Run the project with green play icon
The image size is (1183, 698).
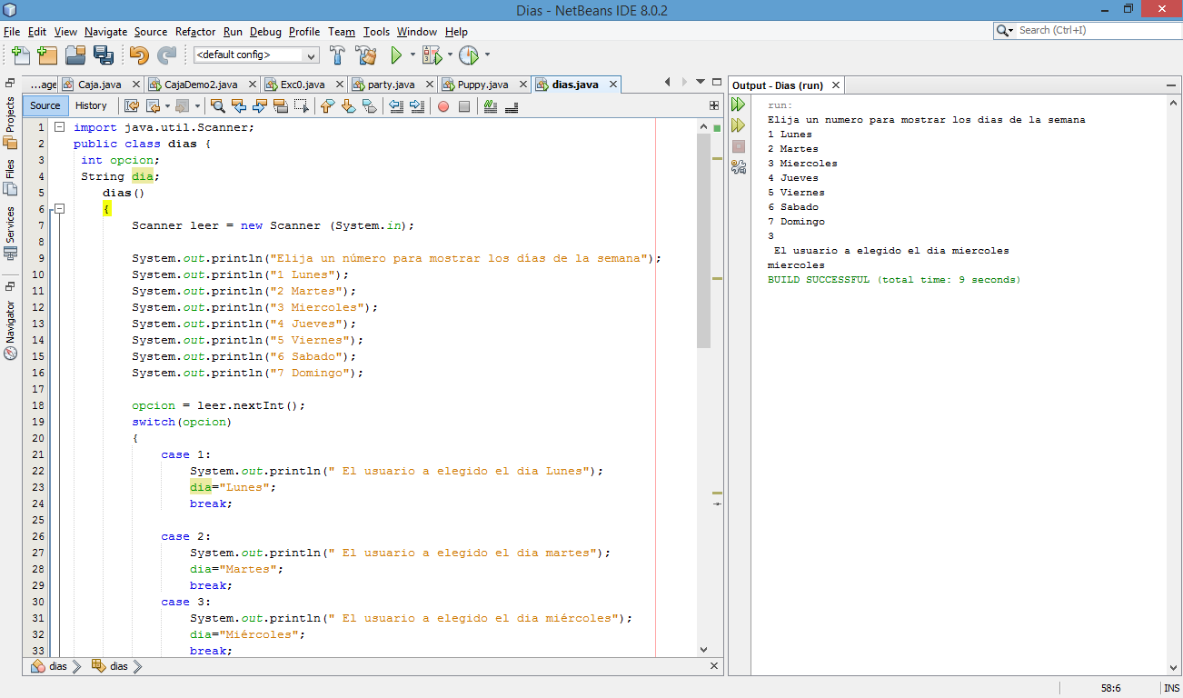(x=396, y=55)
